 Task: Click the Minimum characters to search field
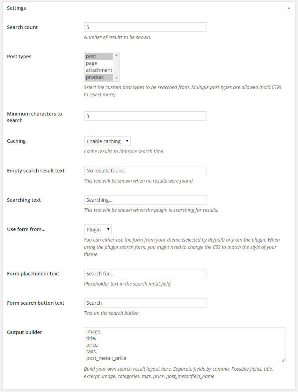(145, 116)
